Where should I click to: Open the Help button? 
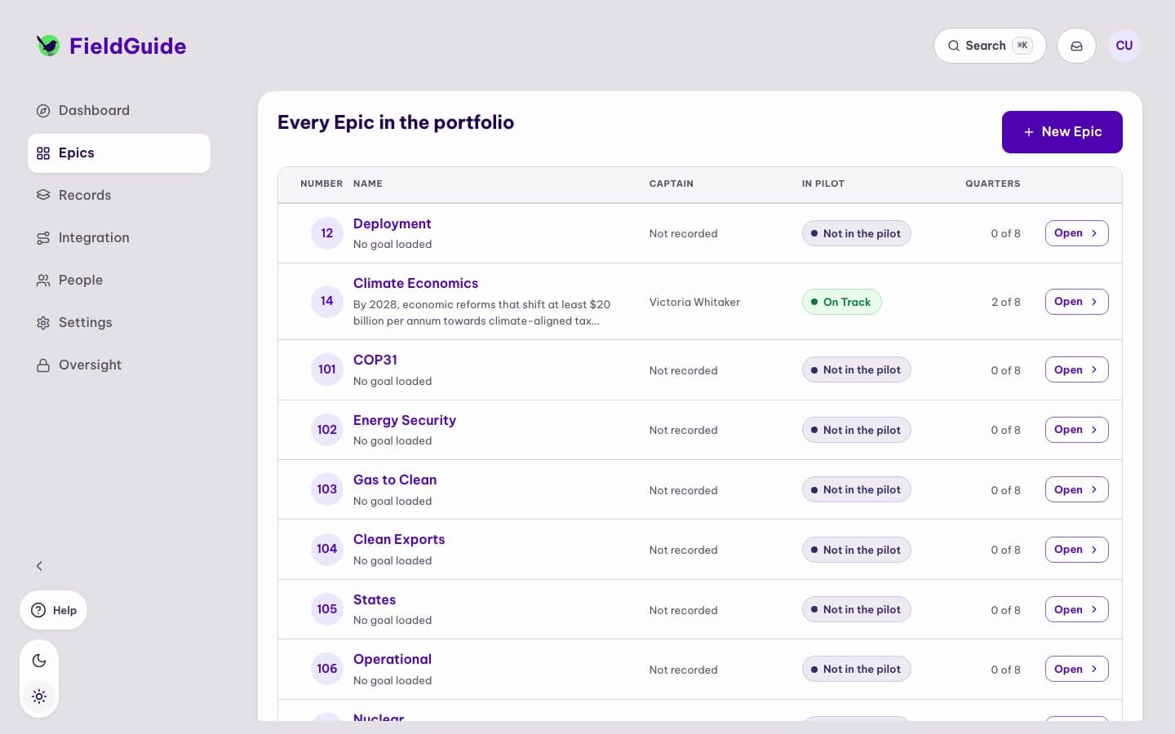pos(54,610)
